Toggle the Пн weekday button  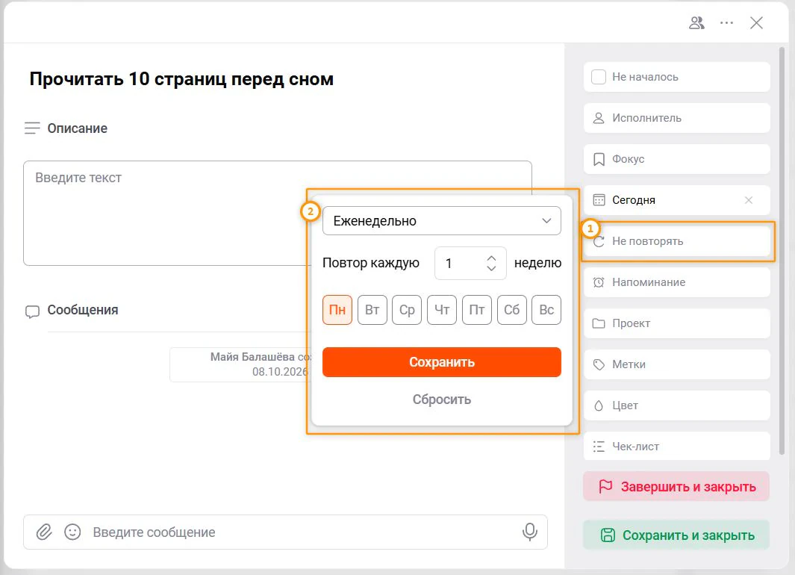coord(337,310)
